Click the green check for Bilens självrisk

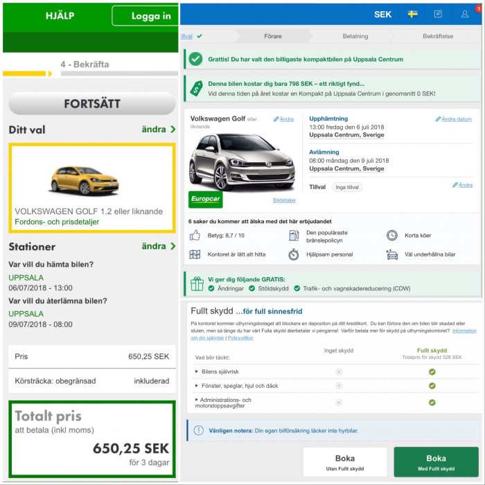pyautogui.click(x=432, y=371)
